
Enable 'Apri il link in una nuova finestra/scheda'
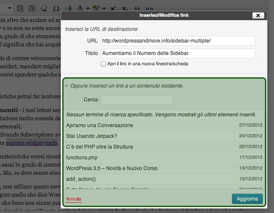point(103,64)
